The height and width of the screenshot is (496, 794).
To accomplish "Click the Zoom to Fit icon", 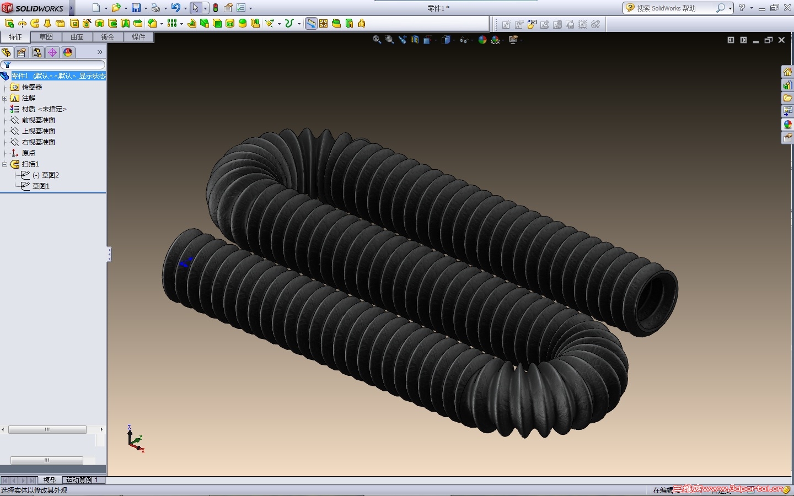I will point(377,40).
